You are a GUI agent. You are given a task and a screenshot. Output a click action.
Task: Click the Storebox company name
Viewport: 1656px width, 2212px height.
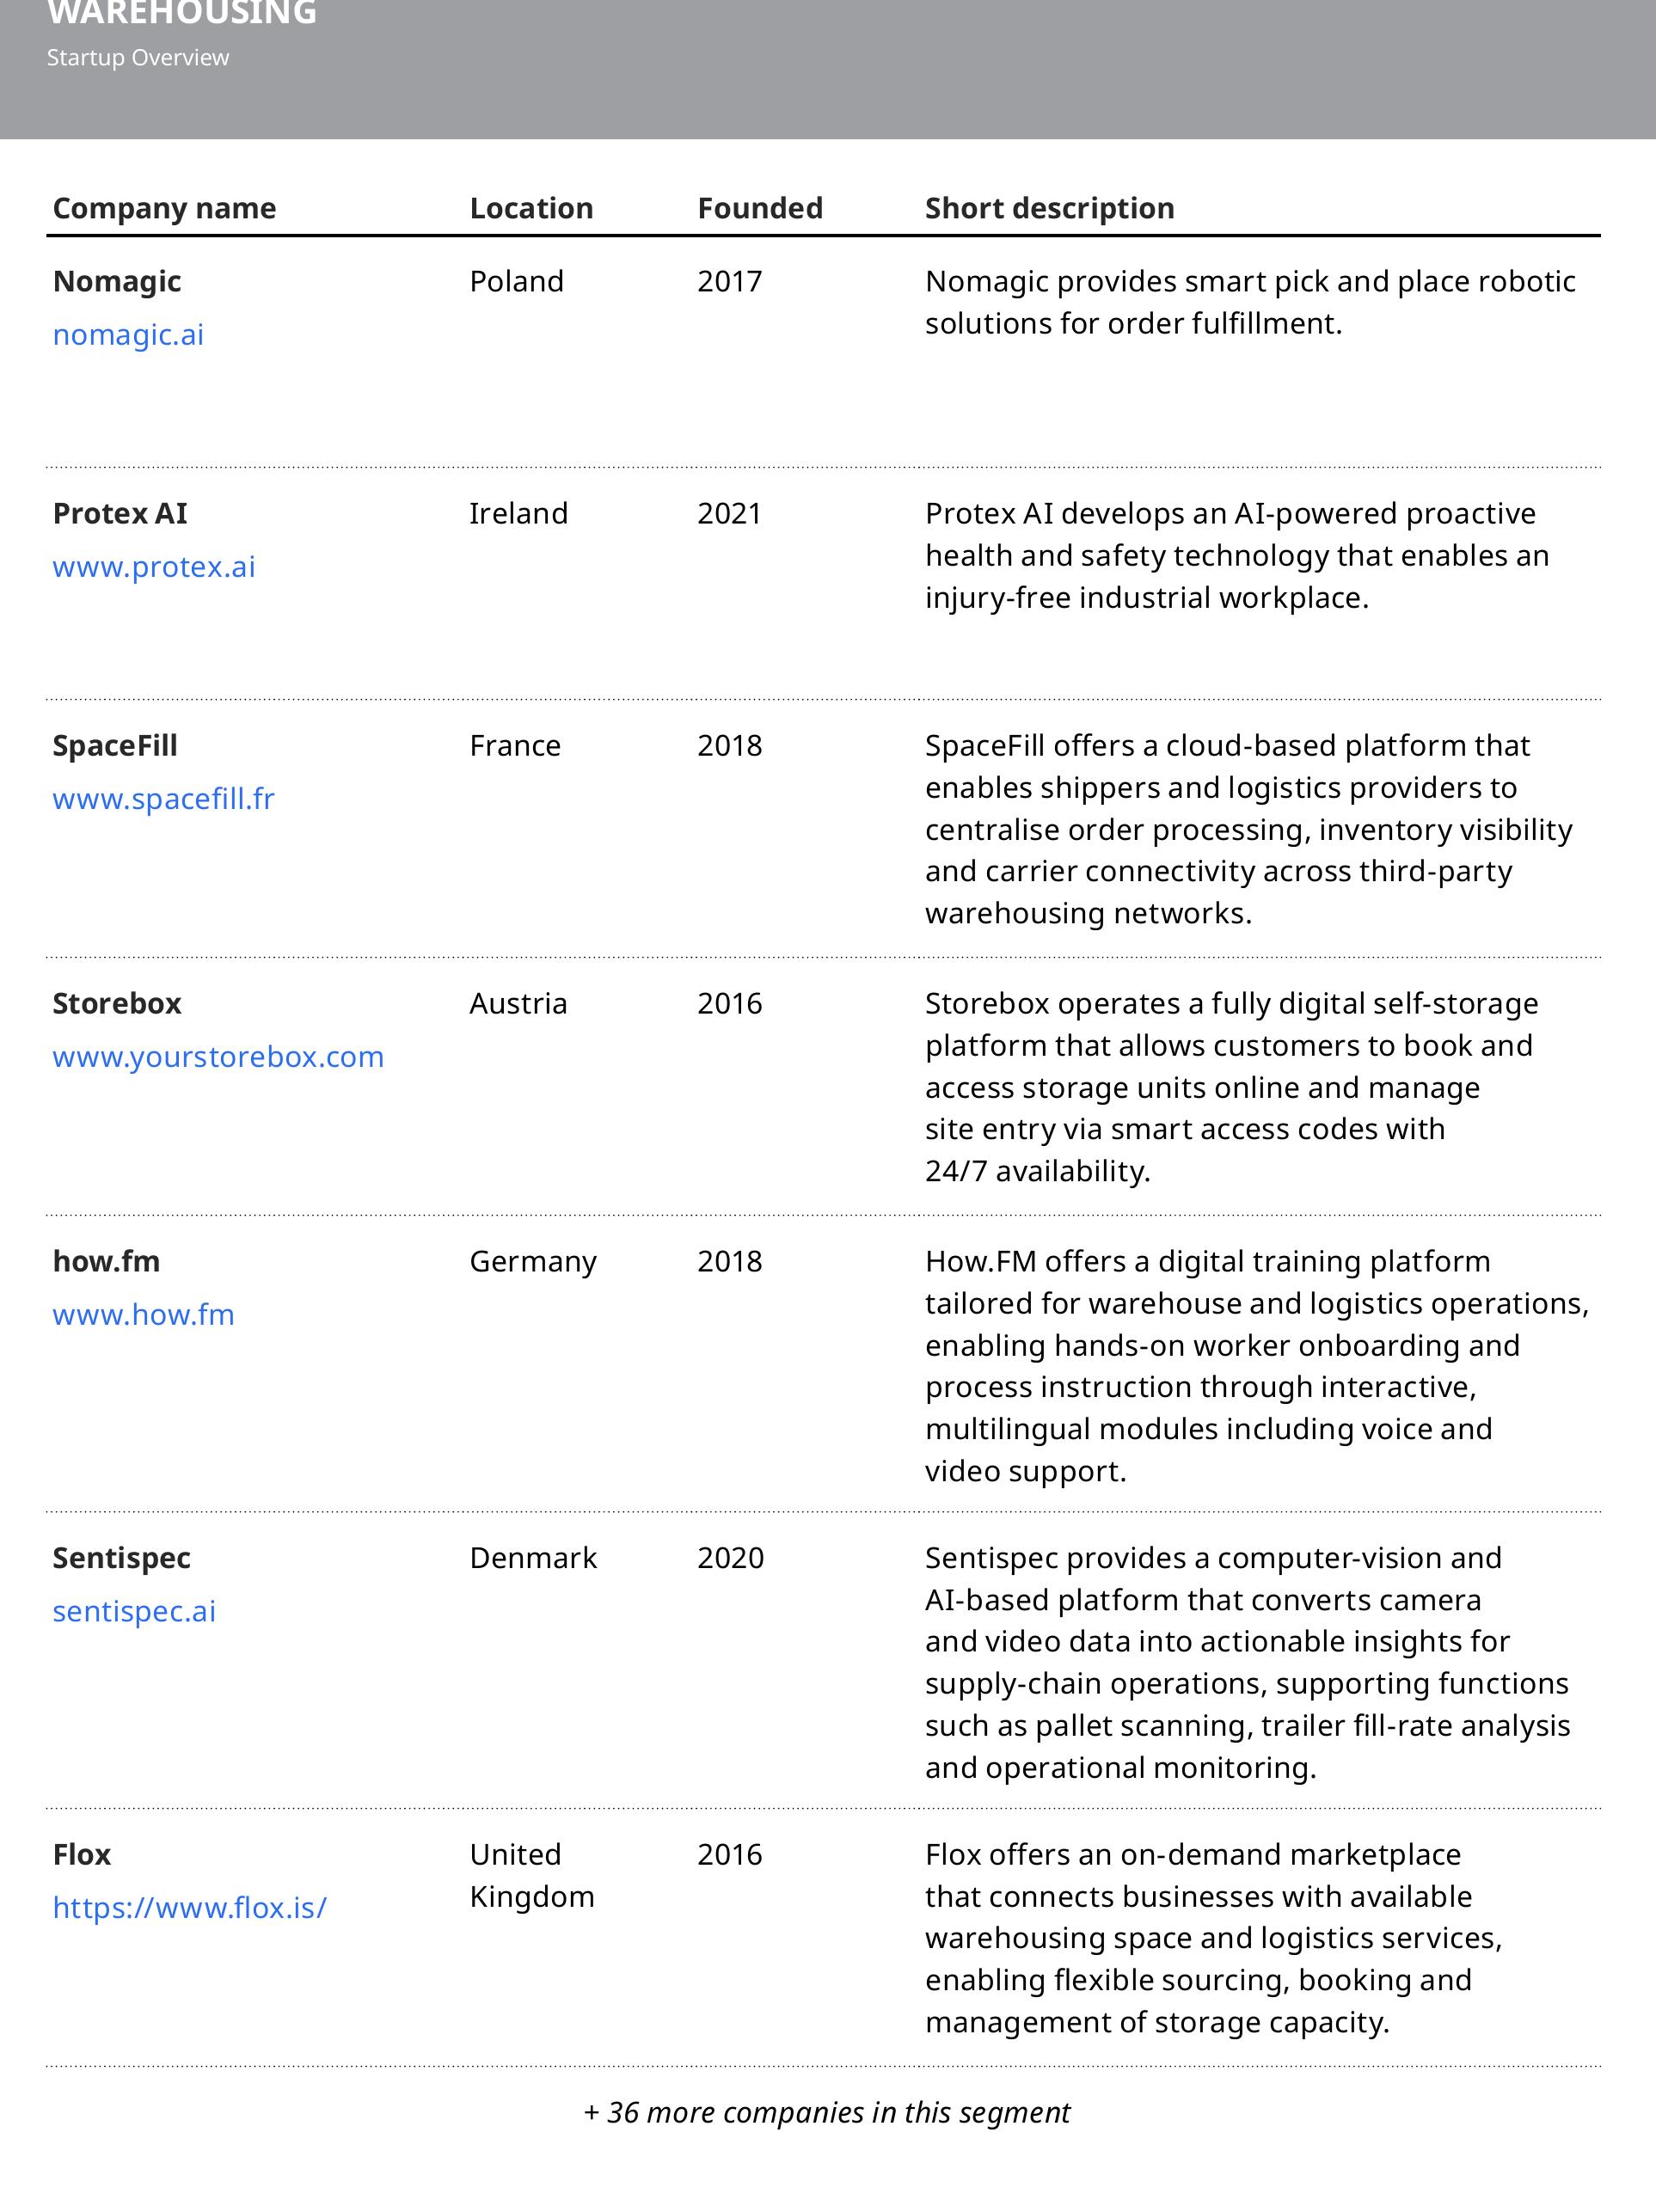tap(117, 1003)
